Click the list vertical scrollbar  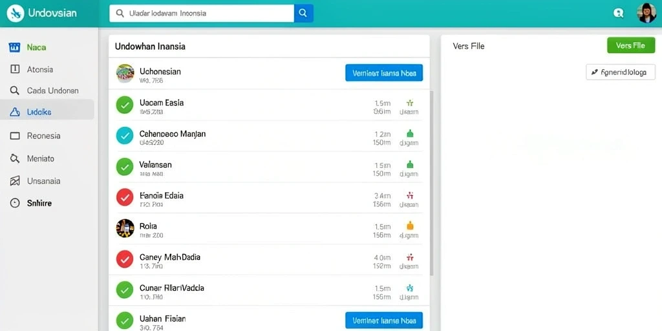431,182
